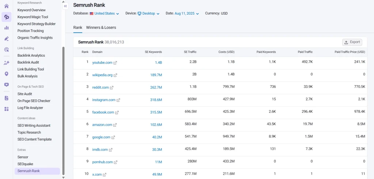Open the Desktop device dropdown
This screenshot has height=179, width=374.
(x=148, y=14)
